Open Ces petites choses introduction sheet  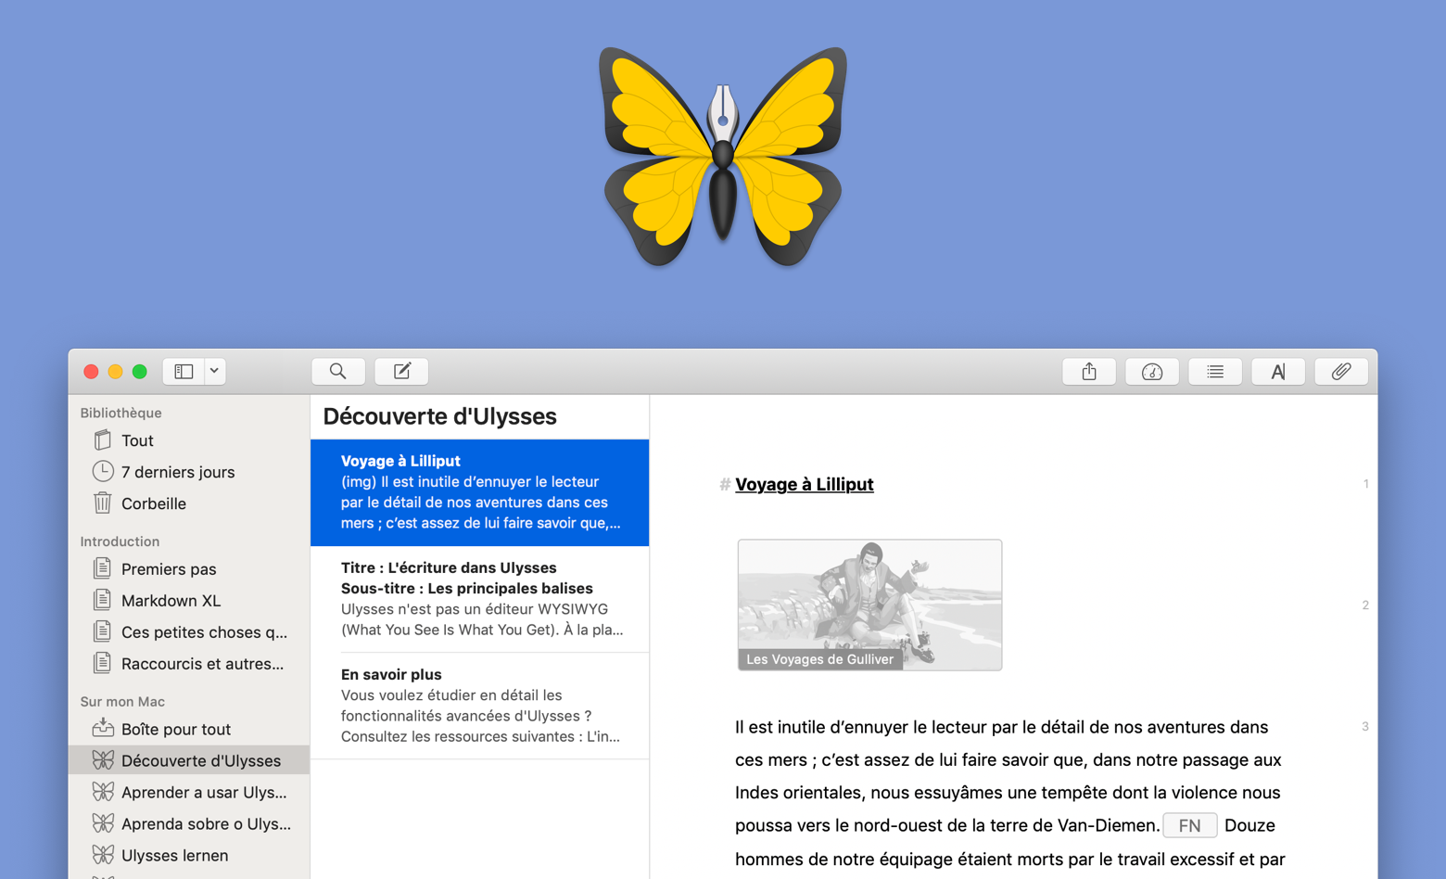pos(189,632)
